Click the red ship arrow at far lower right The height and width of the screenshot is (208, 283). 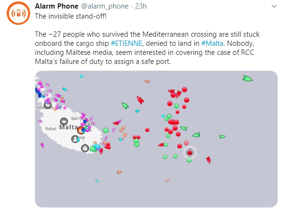click(209, 160)
